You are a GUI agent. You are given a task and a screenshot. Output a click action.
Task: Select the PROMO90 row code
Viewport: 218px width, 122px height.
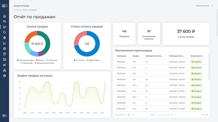point(121,109)
